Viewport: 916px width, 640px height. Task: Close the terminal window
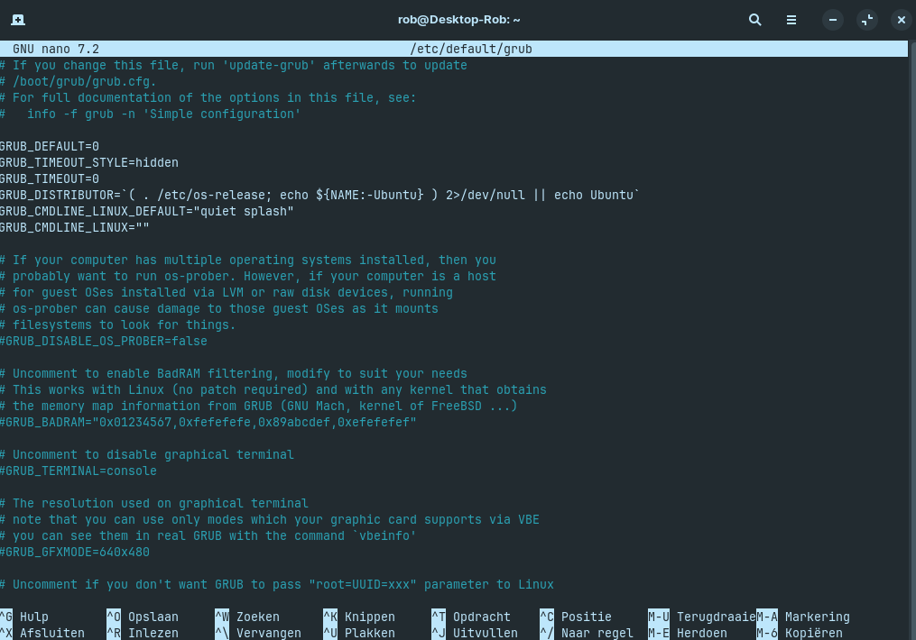click(x=901, y=19)
